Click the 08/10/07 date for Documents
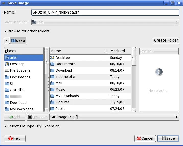 click(x=117, y=64)
